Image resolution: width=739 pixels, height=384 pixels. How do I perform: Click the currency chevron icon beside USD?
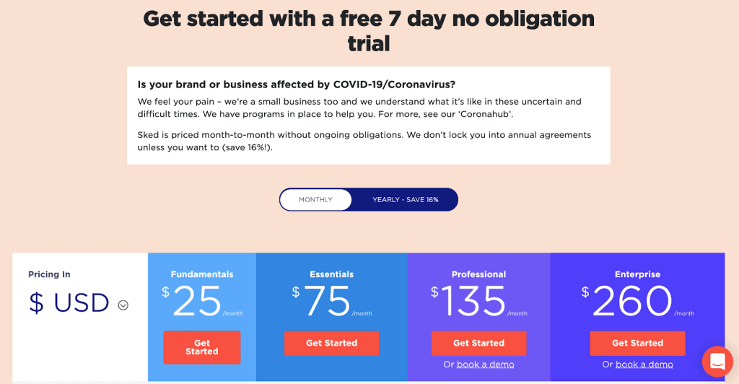coord(123,305)
